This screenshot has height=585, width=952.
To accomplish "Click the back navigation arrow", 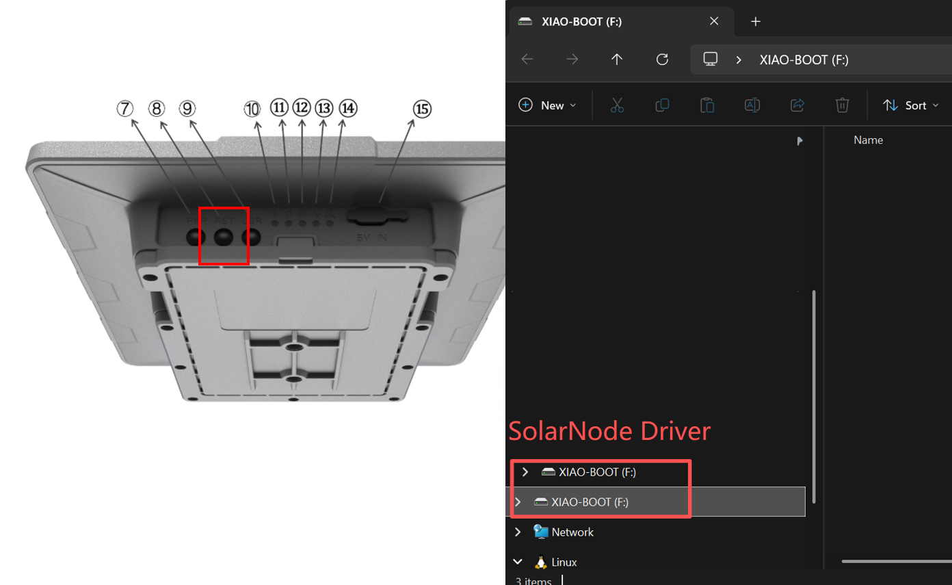I will (x=527, y=60).
